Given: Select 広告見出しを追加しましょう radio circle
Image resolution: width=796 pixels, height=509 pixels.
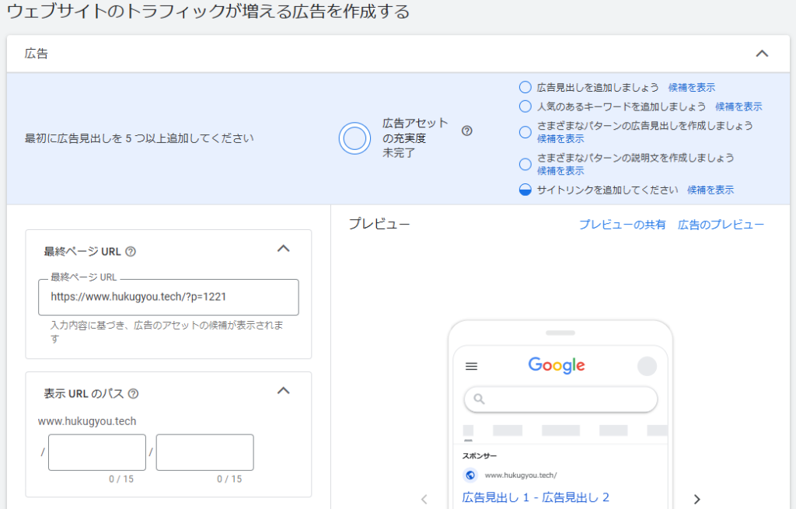Looking at the screenshot, I should pyautogui.click(x=525, y=87).
